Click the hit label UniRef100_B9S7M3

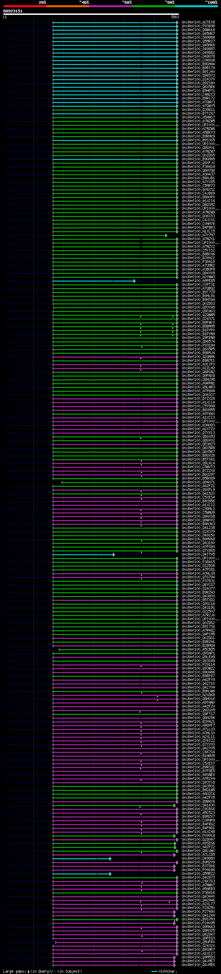(x=198, y=919)
